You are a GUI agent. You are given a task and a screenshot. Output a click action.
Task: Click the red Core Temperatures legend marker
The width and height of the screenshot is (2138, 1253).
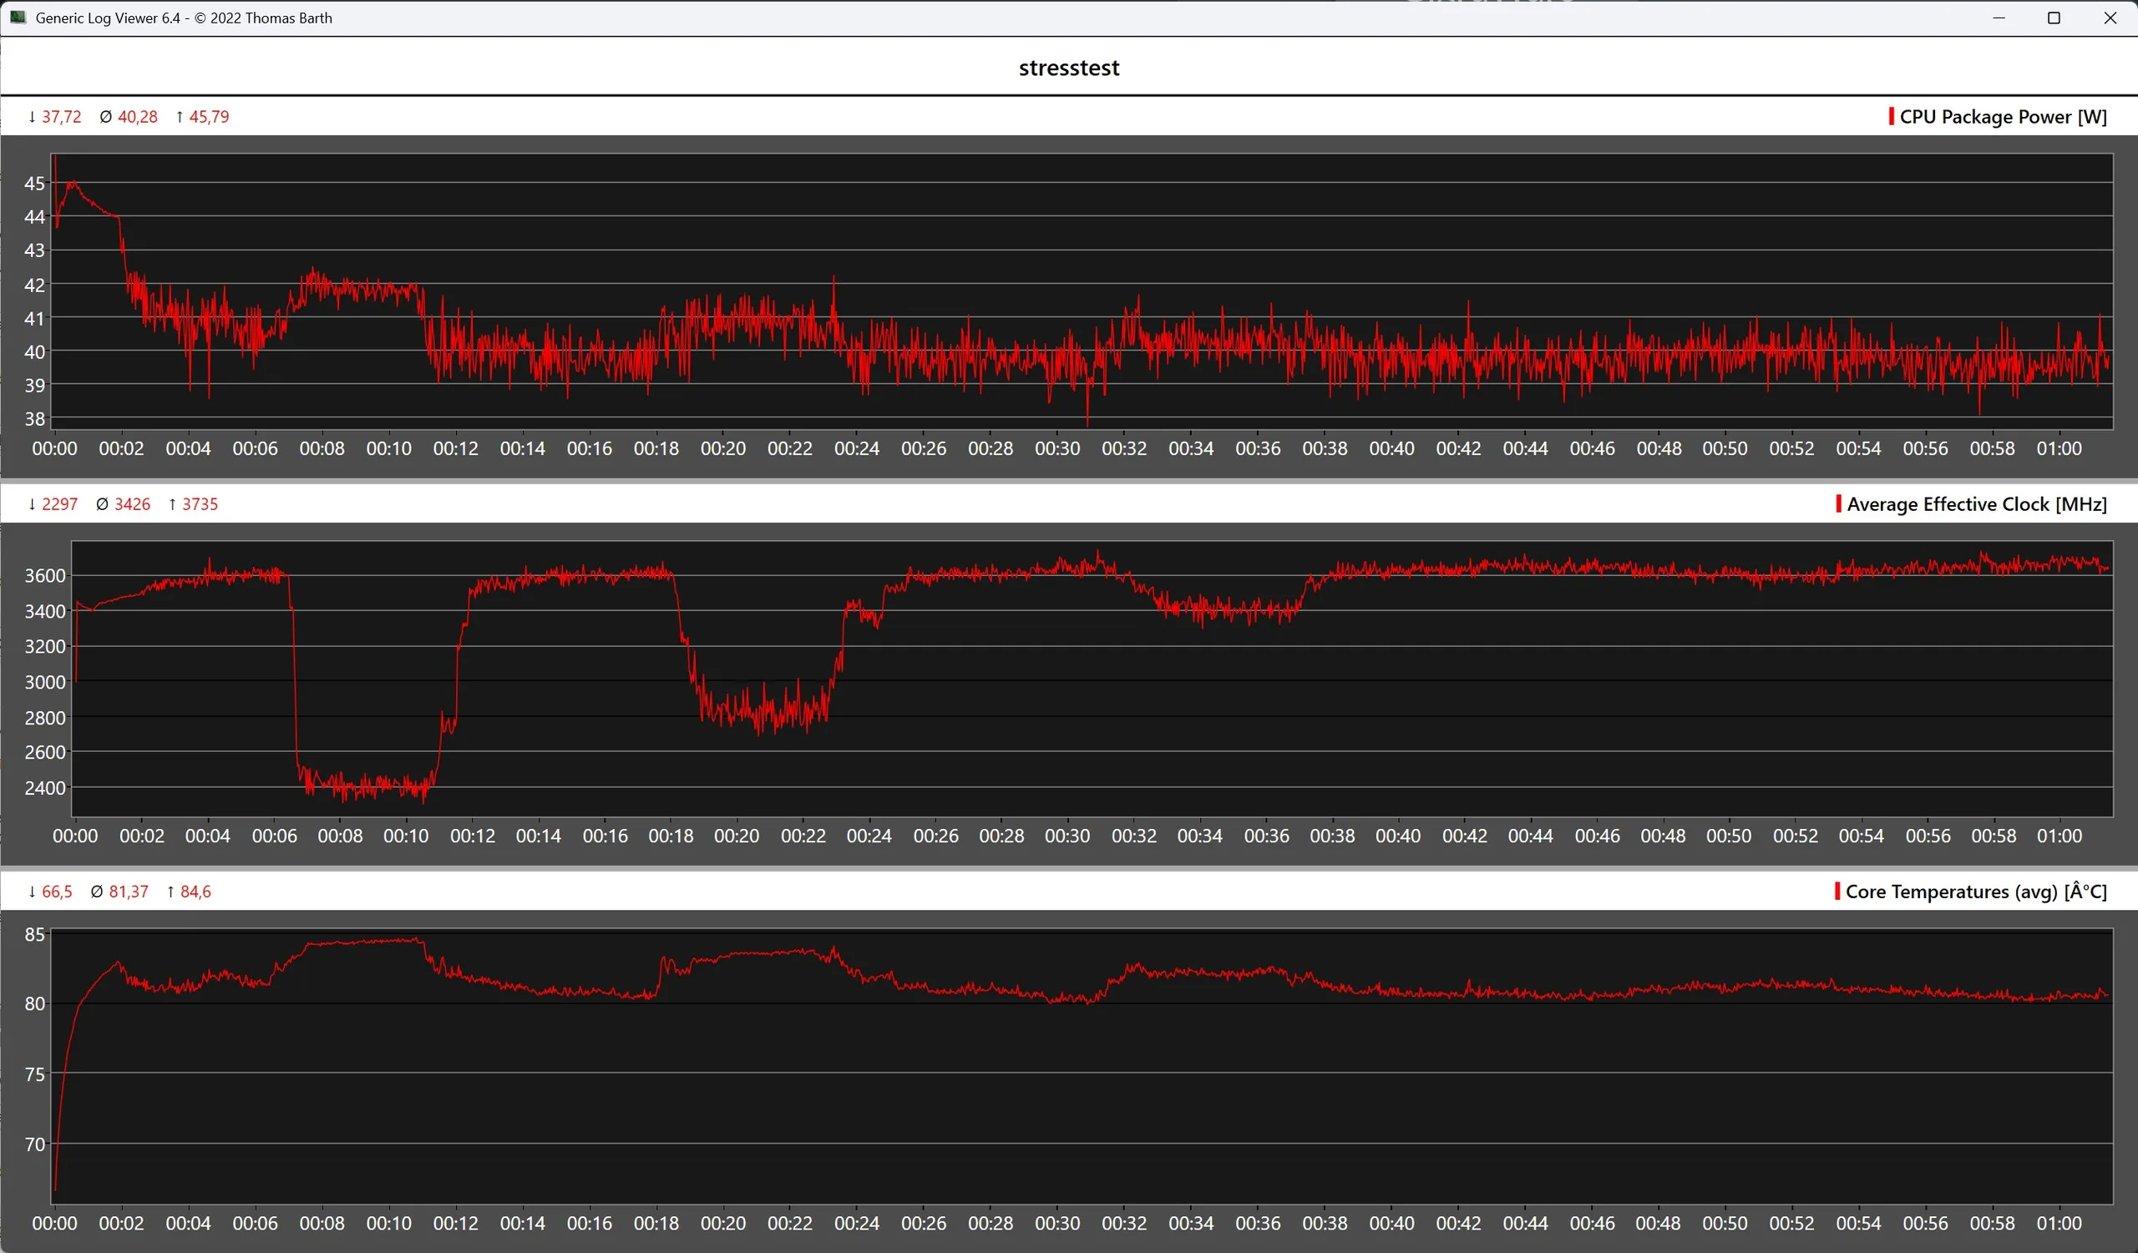pos(1837,891)
